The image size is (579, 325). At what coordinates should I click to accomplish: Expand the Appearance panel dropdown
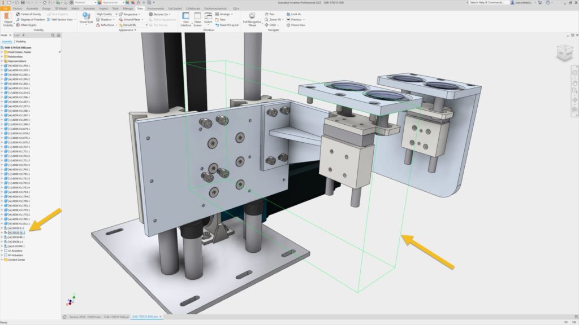[127, 30]
